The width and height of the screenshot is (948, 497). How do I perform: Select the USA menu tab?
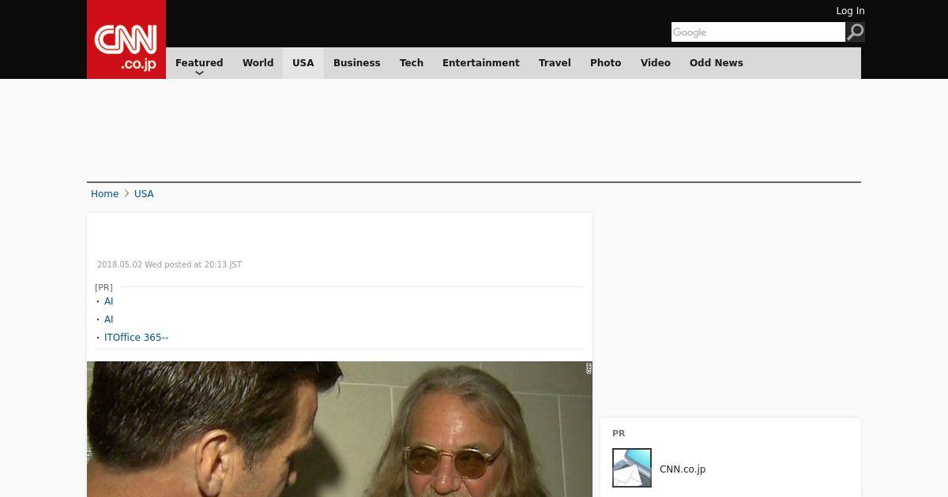303,63
